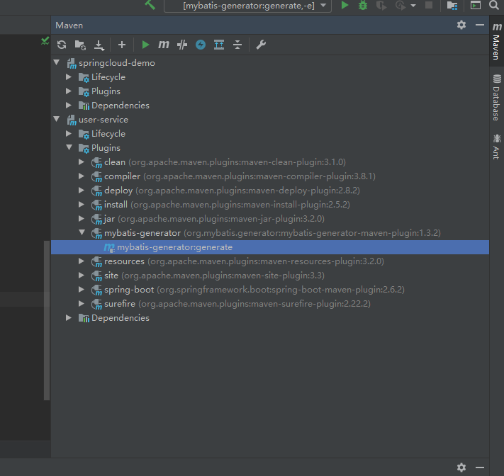Open the profiler run dropdown arrow
Screen dimensions: 504x476
(x=413, y=6)
